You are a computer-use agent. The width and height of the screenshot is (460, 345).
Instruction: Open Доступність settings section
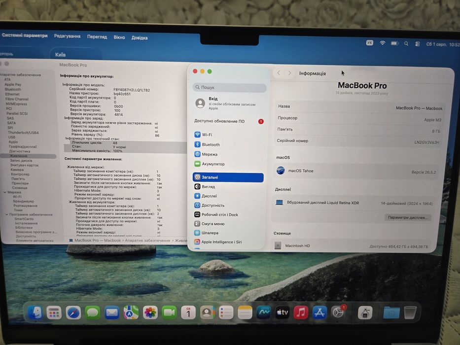coord(228,206)
